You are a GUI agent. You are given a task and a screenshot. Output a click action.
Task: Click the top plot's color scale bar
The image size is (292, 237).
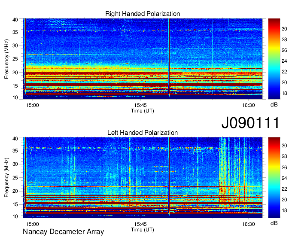274,59
